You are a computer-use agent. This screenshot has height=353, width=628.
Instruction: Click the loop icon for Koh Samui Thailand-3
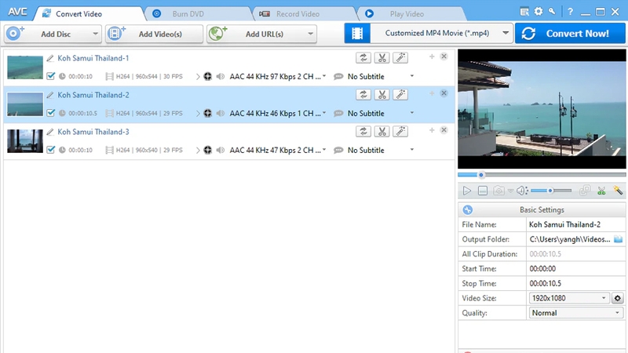[x=363, y=131]
